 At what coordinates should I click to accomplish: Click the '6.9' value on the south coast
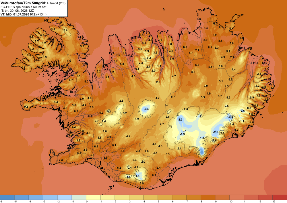142,183
